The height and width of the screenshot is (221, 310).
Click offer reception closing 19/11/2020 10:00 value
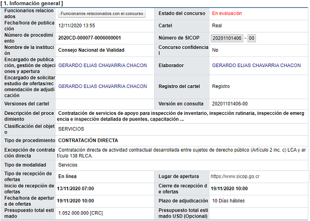click(x=229, y=189)
